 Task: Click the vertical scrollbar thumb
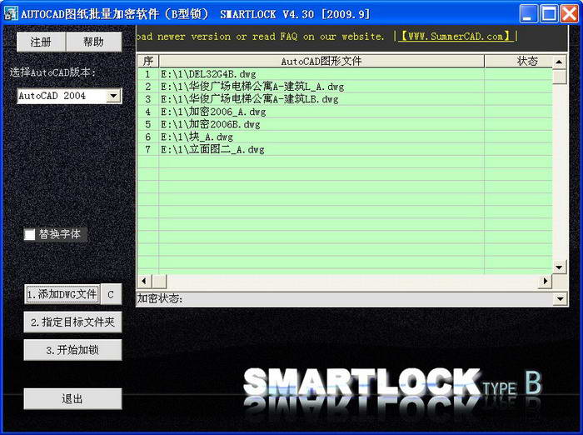(559, 77)
